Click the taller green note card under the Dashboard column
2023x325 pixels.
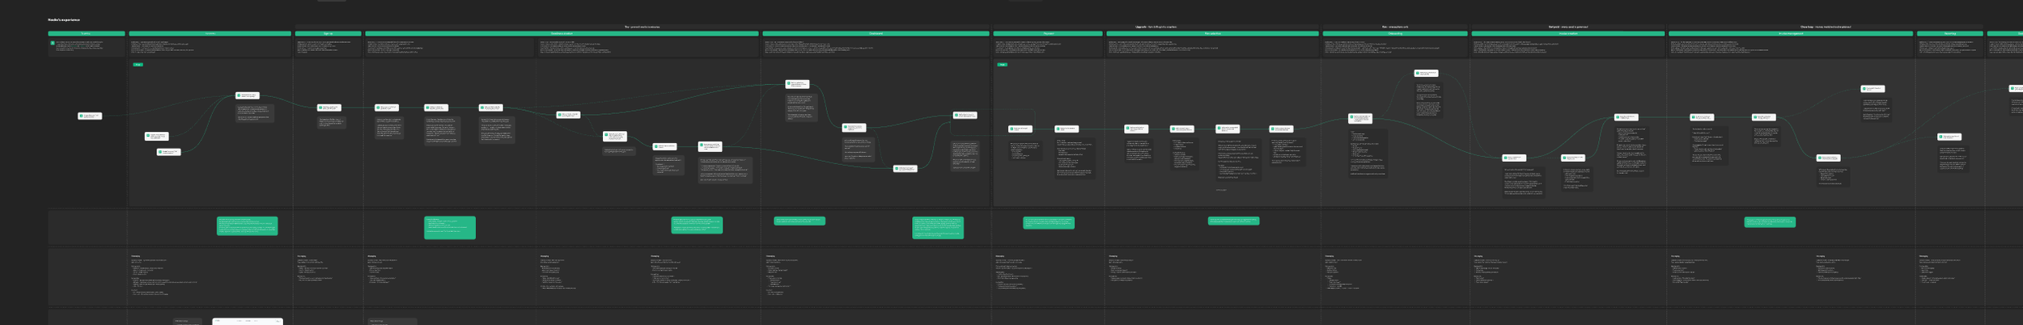(938, 227)
